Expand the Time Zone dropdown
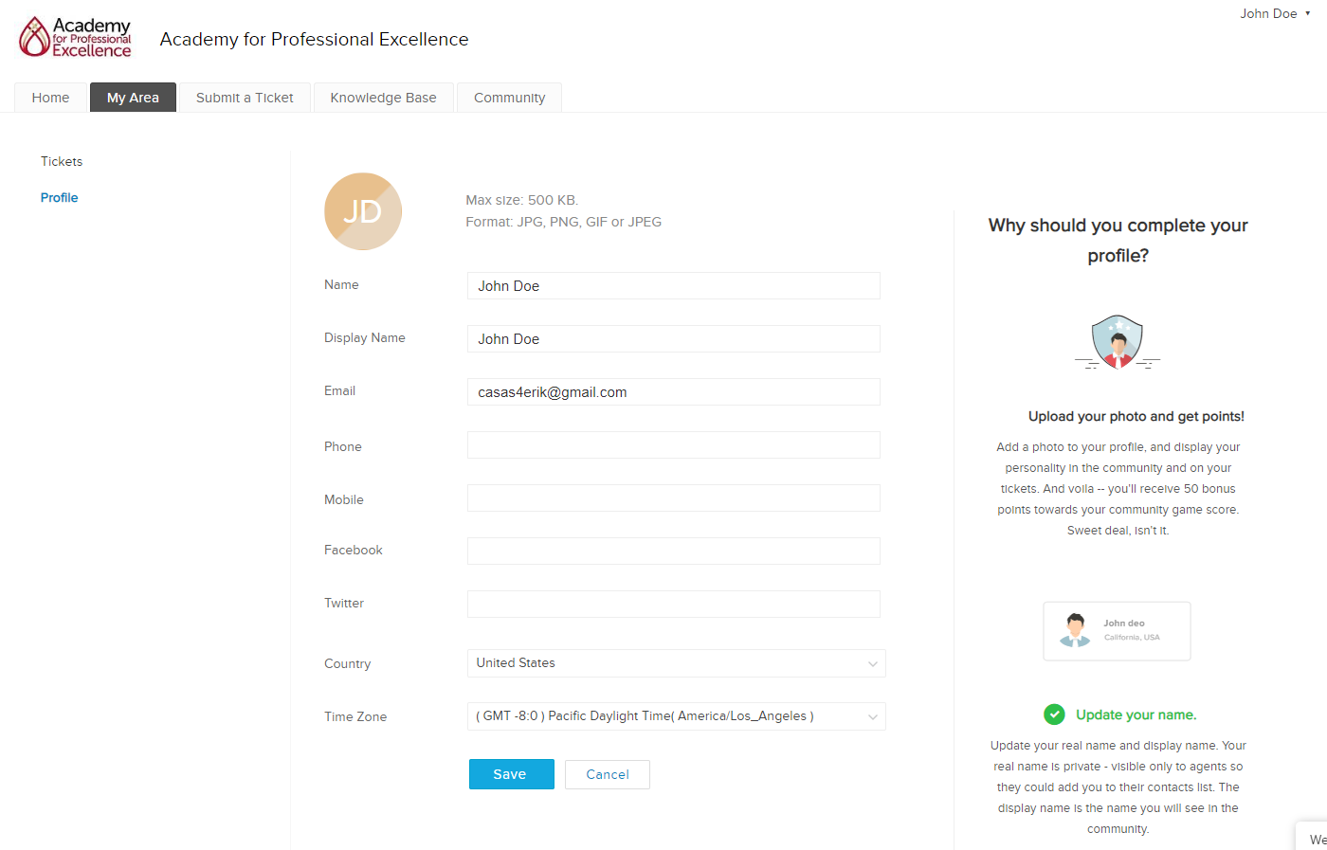This screenshot has width=1327, height=850. 676,716
